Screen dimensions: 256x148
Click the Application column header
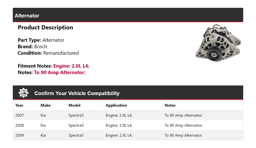[116, 105]
